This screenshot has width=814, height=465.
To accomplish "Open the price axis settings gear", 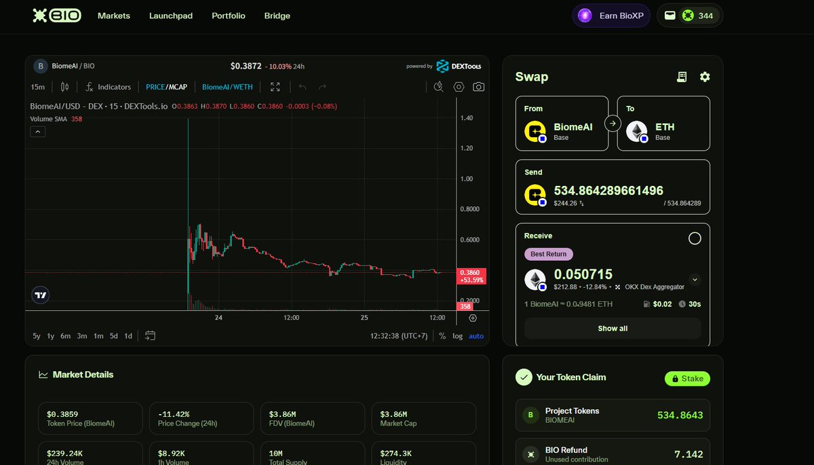I will (473, 318).
